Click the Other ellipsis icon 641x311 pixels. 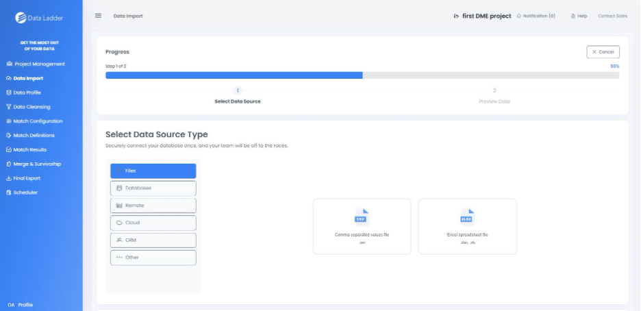[x=119, y=258]
